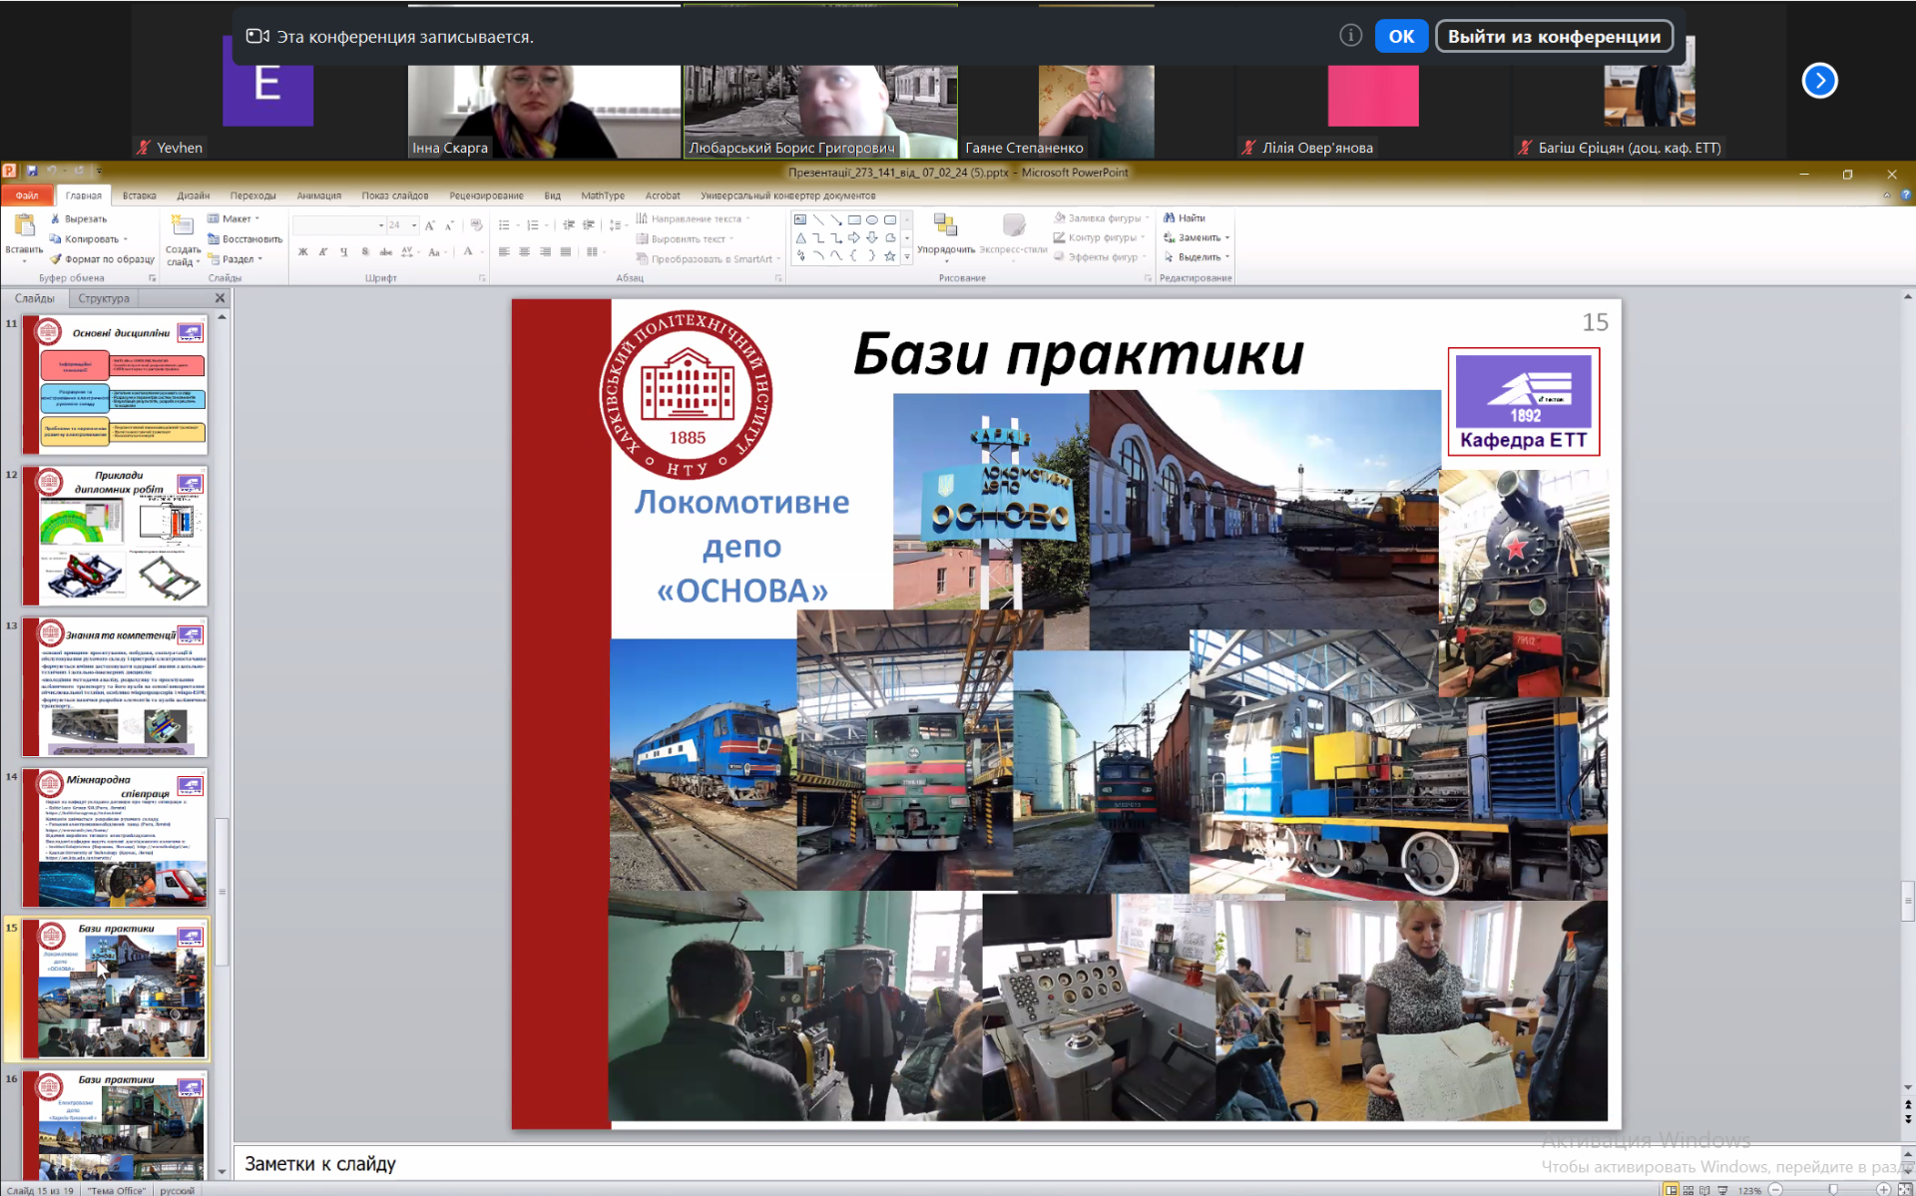This screenshot has width=1916, height=1196.
Task: Select the Format Painter (Формат по образцу)
Action: [x=102, y=258]
